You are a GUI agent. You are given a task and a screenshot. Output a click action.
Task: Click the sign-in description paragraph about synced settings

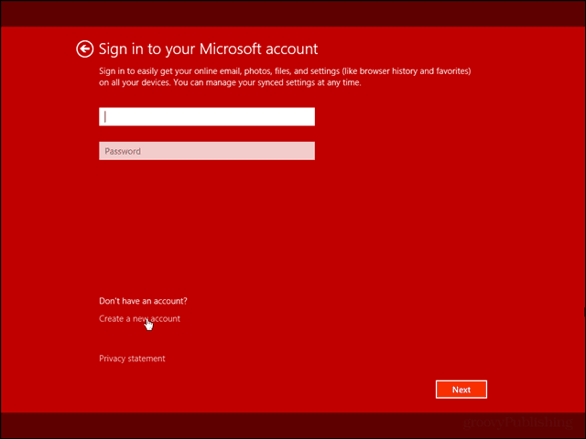[285, 77]
